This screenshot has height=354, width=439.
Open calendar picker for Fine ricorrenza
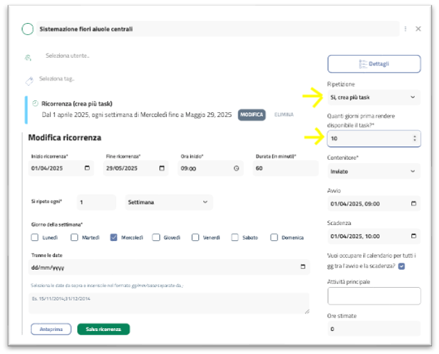(x=162, y=168)
